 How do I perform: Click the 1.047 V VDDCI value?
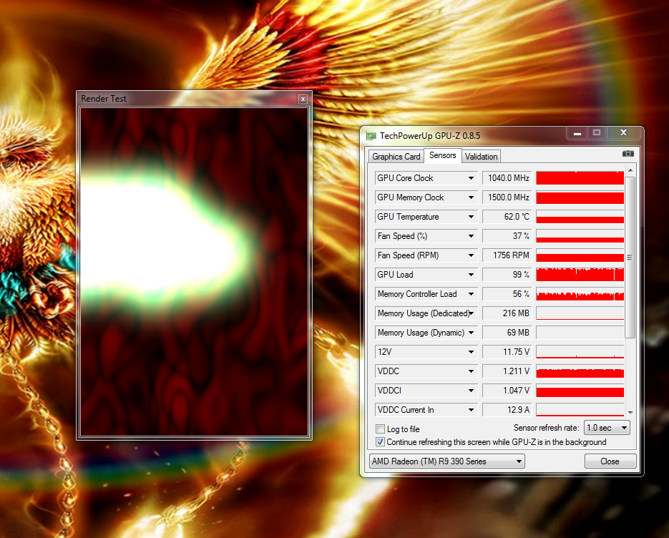pos(507,391)
